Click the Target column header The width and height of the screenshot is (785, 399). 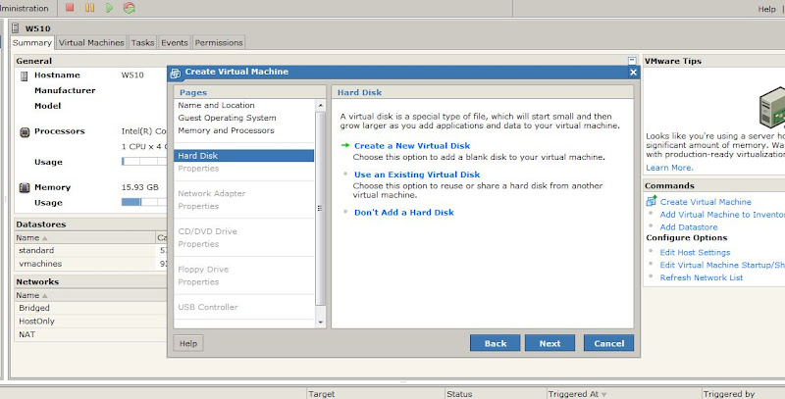[x=376, y=393]
